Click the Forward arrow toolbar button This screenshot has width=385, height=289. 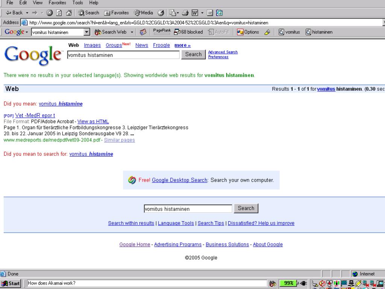(x=35, y=13)
